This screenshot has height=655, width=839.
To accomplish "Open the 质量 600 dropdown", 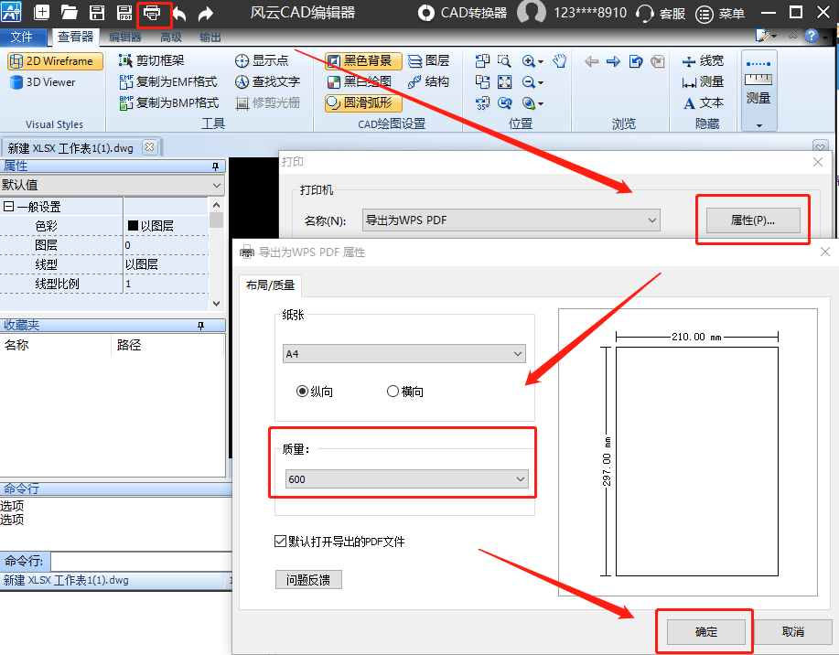I will [406, 479].
